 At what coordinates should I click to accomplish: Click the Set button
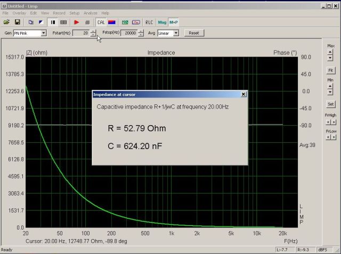[330, 104]
